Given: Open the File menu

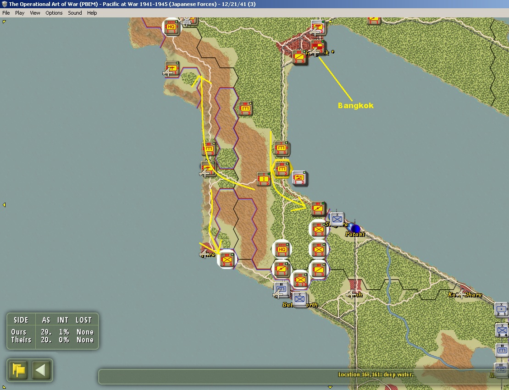Looking at the screenshot, I should (6, 13).
